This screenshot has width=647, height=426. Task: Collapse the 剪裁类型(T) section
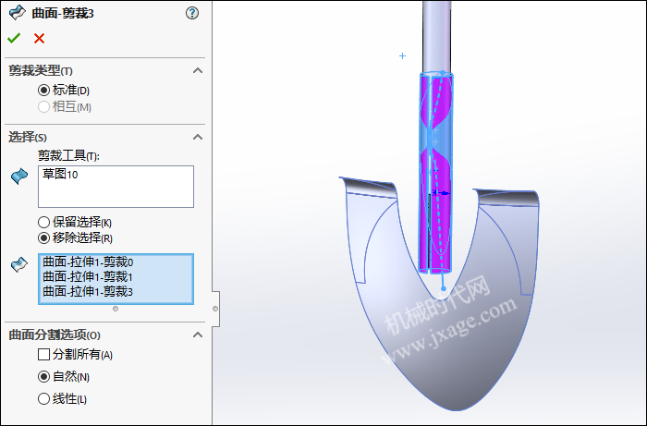[198, 70]
